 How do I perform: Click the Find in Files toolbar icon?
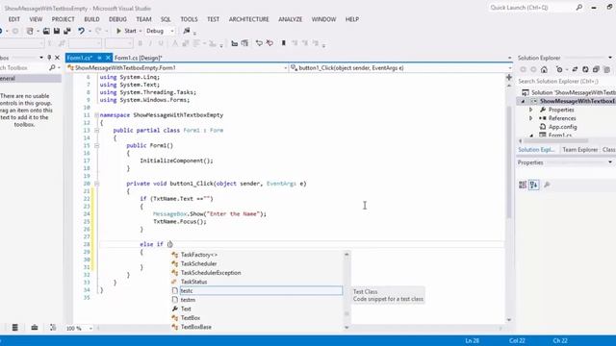tap(187, 31)
